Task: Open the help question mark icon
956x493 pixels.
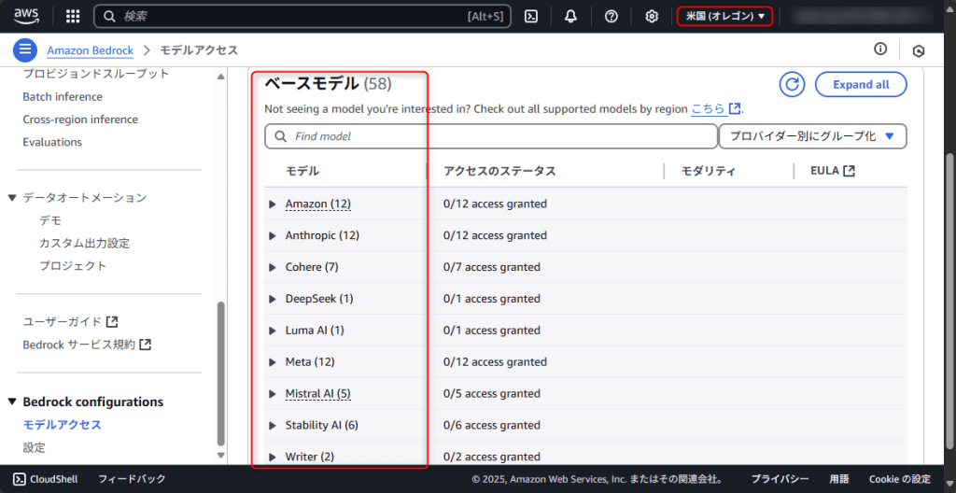Action: point(611,17)
